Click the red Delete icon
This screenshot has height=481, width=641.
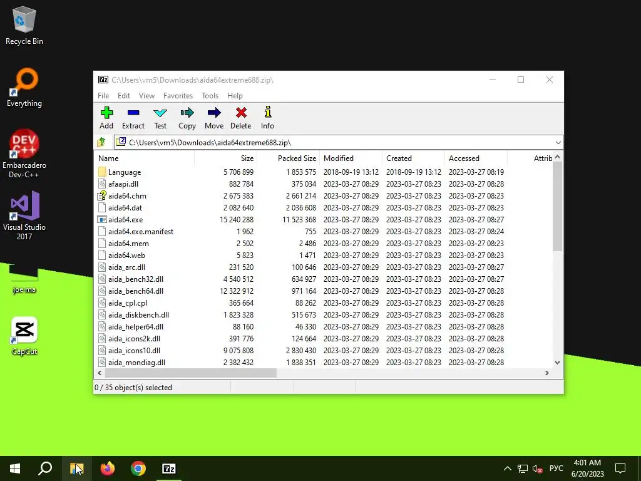click(241, 113)
